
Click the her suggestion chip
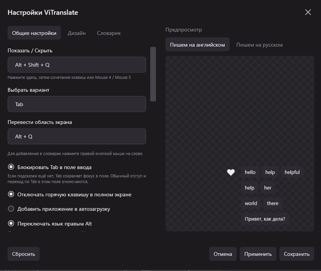pyautogui.click(x=267, y=188)
